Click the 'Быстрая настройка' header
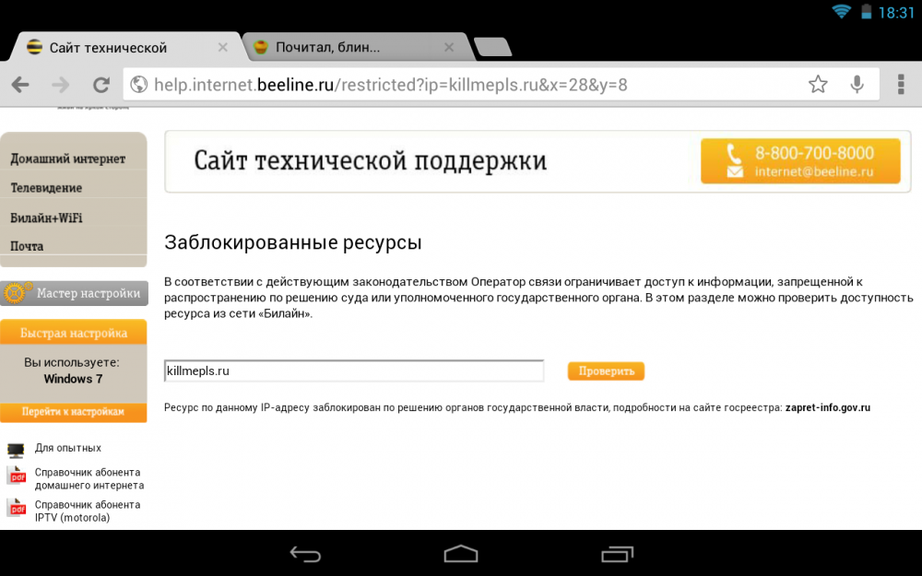This screenshot has width=922, height=576. [x=74, y=333]
